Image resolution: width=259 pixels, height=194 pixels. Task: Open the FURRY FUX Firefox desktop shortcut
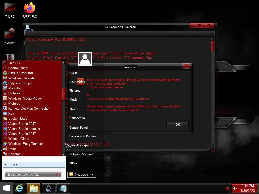coord(30,10)
